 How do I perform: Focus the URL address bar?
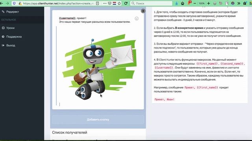click(59, 4)
